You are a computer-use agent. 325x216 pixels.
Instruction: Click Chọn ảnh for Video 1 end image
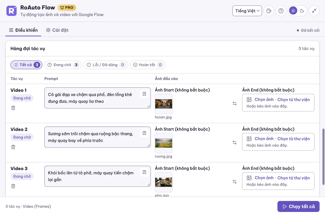[264, 100]
